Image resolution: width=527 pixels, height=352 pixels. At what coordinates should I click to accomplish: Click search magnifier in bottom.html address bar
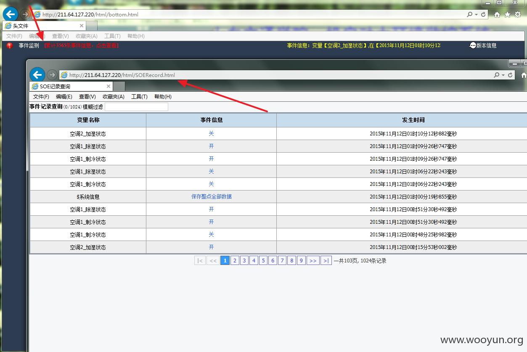click(469, 14)
